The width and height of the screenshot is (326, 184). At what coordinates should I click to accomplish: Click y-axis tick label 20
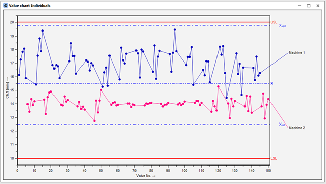click(12, 22)
